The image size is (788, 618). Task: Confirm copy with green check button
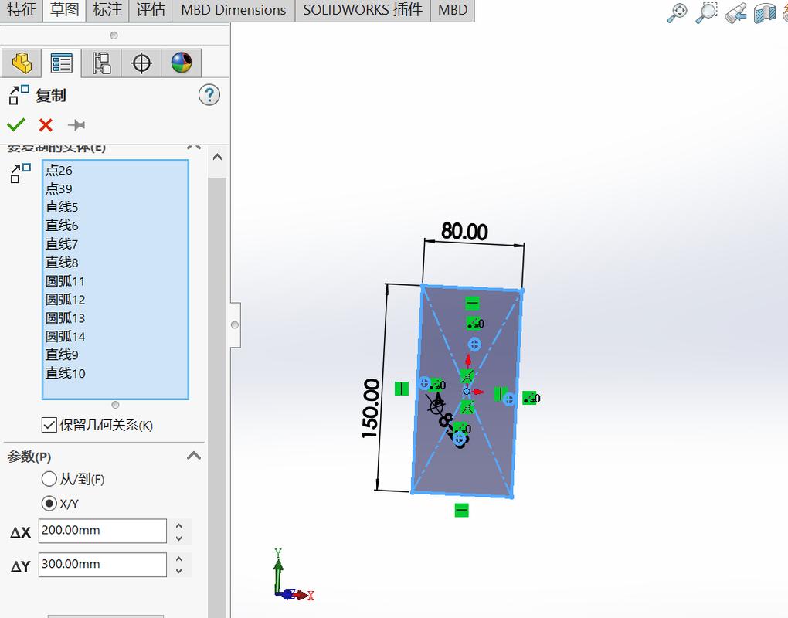point(16,124)
